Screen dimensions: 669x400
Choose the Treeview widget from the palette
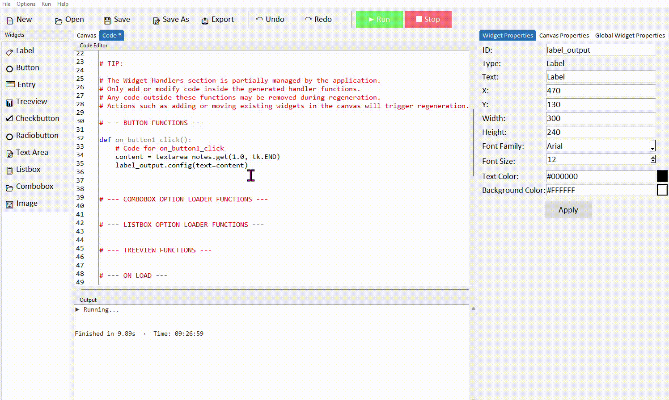30,101
